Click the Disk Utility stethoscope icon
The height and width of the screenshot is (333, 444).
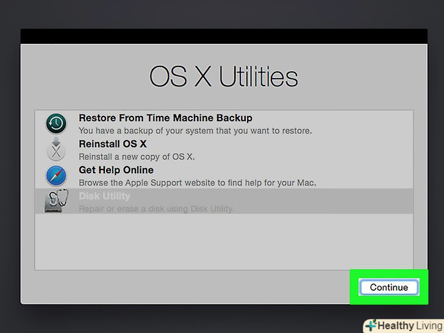56,201
